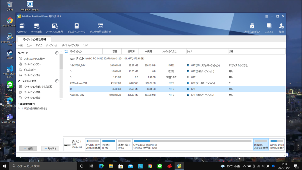Select ディスクコピー wizard
The width and height of the screenshot is (302, 170).
(x=27, y=70)
